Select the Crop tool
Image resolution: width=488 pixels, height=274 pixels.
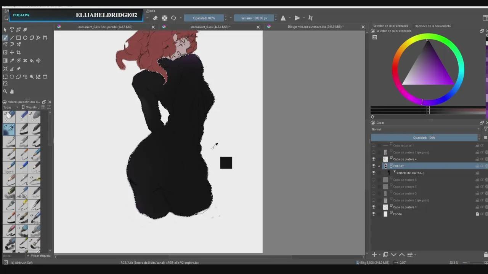(18, 53)
